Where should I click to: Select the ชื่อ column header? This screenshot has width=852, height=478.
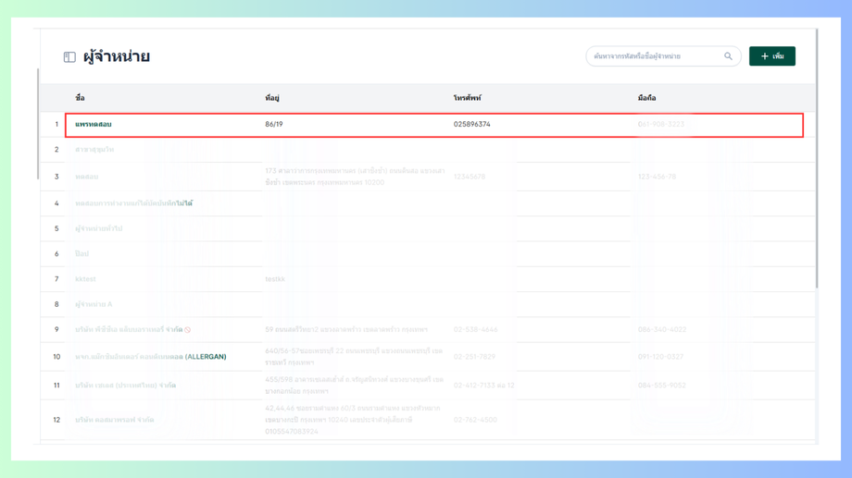tap(80, 98)
